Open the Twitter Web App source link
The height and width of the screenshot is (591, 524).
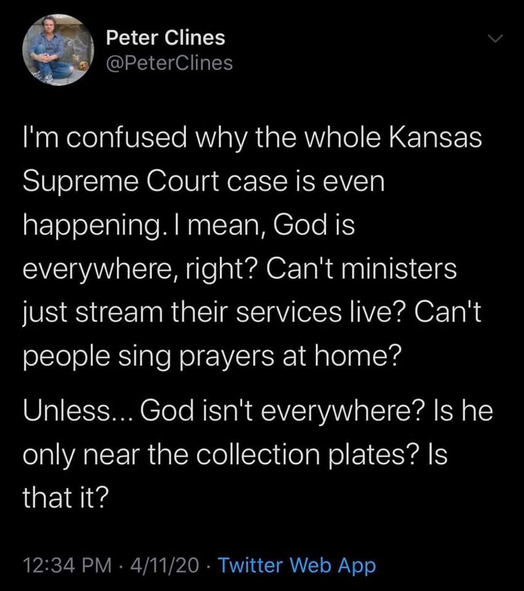pyautogui.click(x=296, y=565)
